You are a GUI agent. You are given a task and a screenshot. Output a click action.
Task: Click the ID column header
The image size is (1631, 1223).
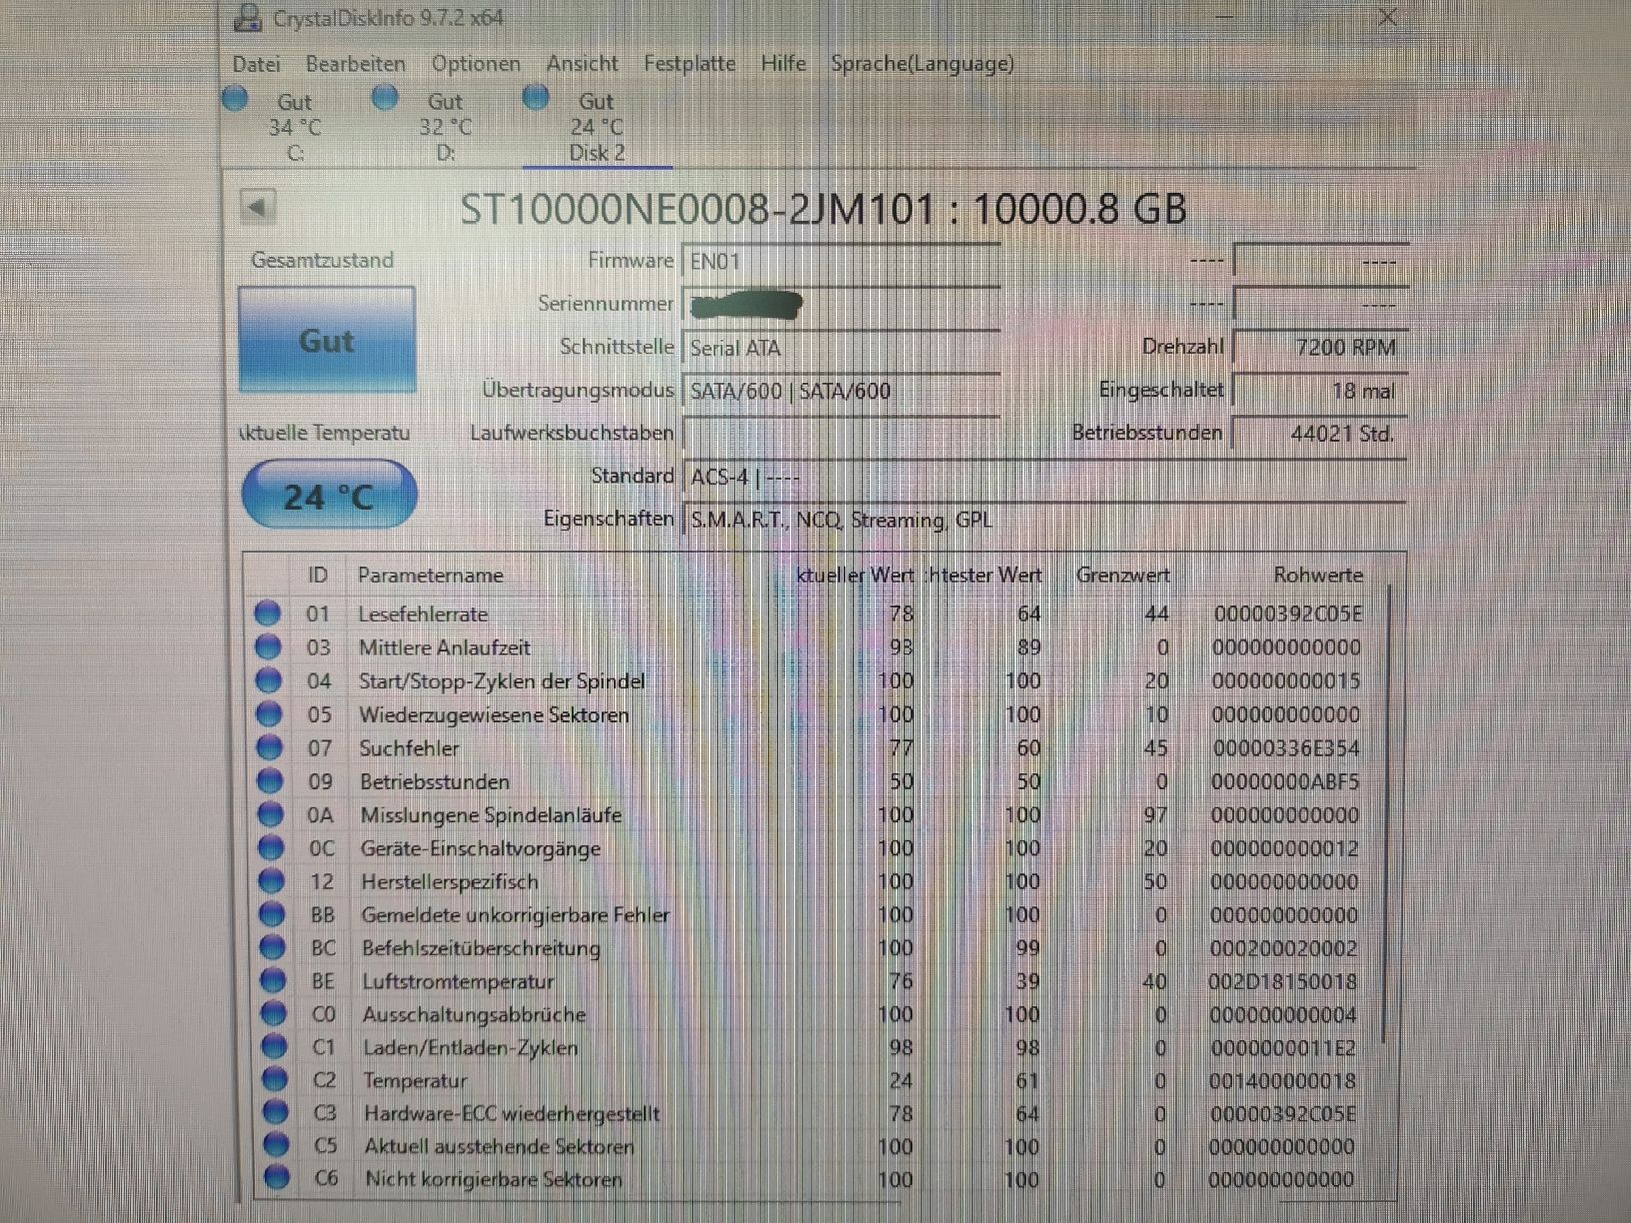[x=318, y=576]
